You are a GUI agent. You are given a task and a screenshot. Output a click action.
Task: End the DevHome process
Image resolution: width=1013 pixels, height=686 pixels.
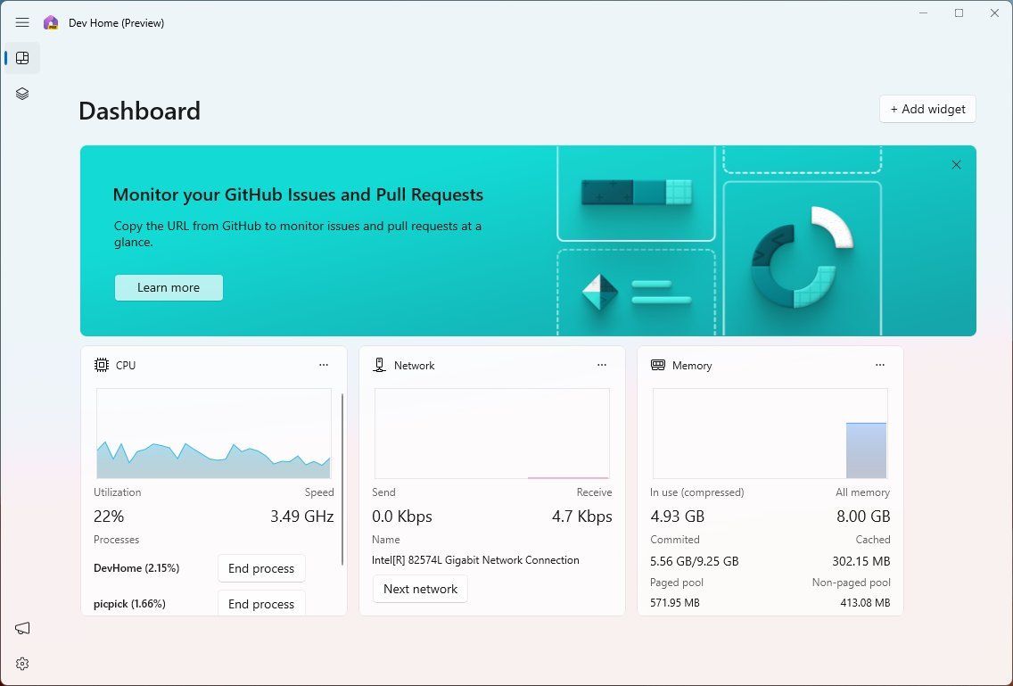(x=260, y=568)
